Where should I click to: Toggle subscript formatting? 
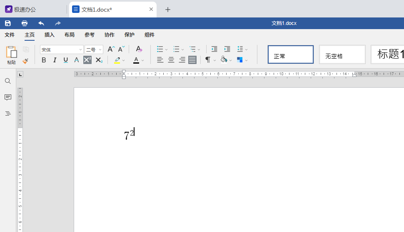(x=99, y=60)
